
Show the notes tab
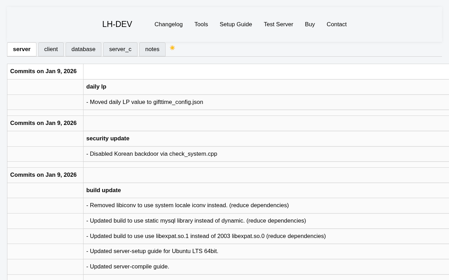(x=152, y=49)
